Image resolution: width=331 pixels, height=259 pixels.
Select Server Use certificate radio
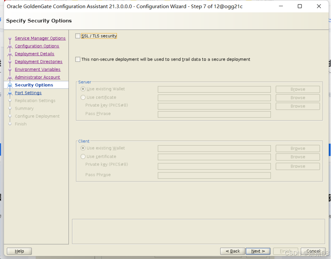pyautogui.click(x=83, y=97)
